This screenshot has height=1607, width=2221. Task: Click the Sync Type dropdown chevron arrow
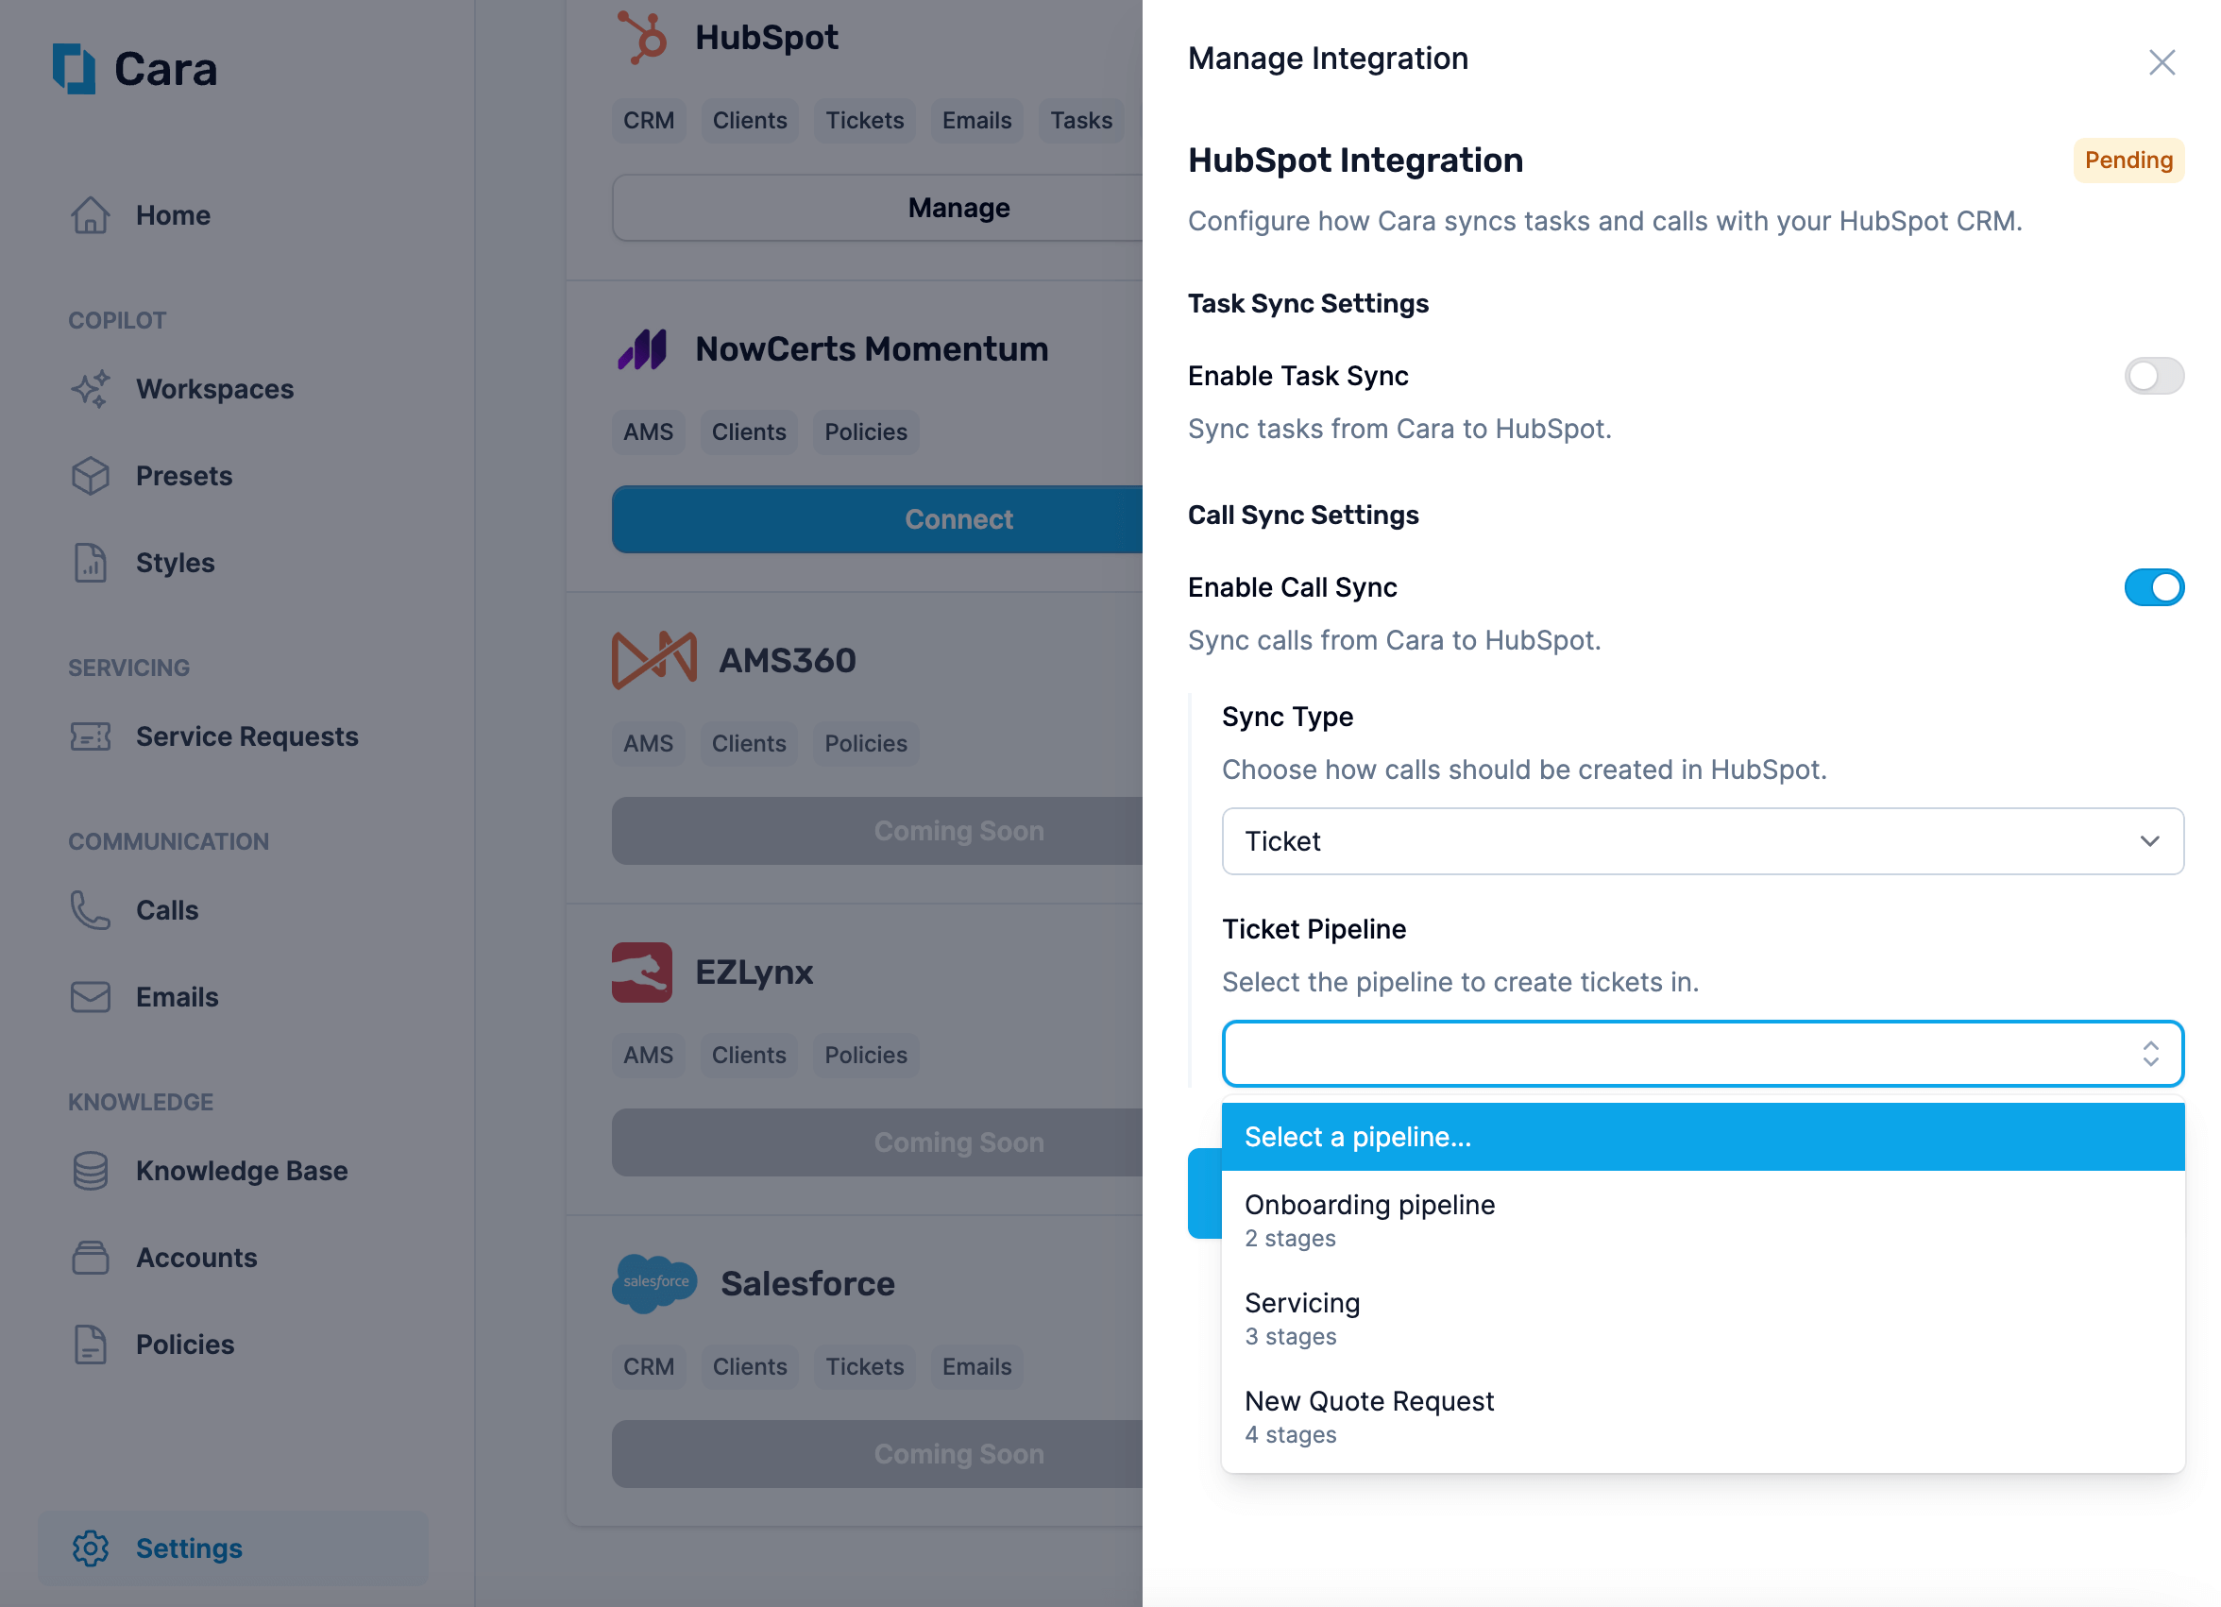2149,841
